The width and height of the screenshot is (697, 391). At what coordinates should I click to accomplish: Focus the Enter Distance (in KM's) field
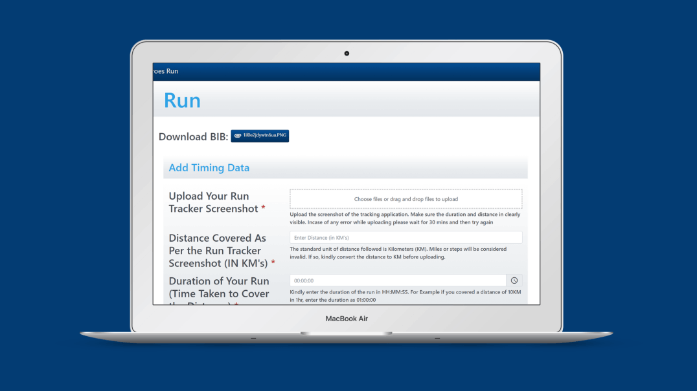coord(406,238)
